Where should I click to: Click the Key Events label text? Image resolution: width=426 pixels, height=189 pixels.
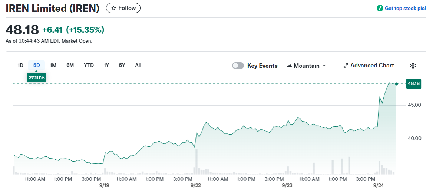(x=262, y=66)
